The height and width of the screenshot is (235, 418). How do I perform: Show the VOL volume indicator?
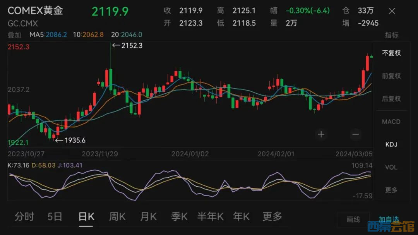pyautogui.click(x=391, y=167)
